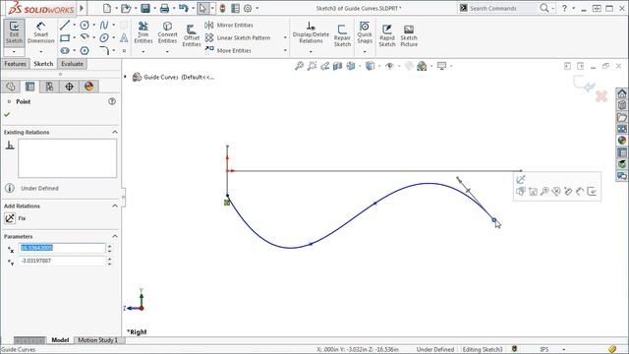Select the Line sketch tool

(x=65, y=26)
